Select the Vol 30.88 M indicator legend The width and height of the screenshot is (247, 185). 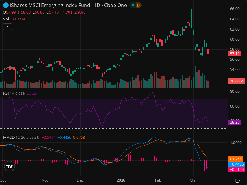tap(14, 19)
